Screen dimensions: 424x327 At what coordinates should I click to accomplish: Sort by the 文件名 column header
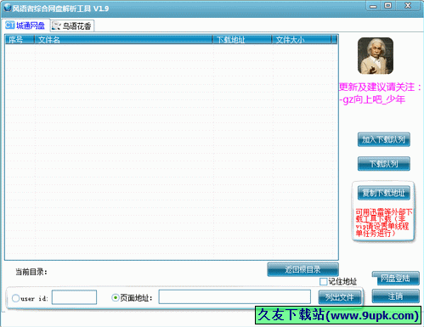coord(123,40)
